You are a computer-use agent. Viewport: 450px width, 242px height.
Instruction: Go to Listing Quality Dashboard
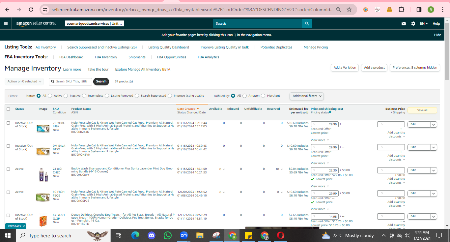(x=169, y=47)
